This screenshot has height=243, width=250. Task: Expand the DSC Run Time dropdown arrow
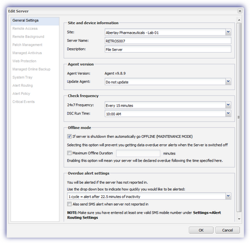[228, 113]
